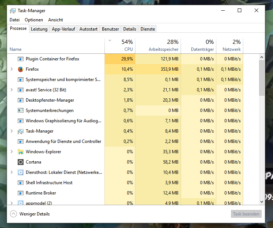Click the 353,9 MB memory cell

[158, 69]
